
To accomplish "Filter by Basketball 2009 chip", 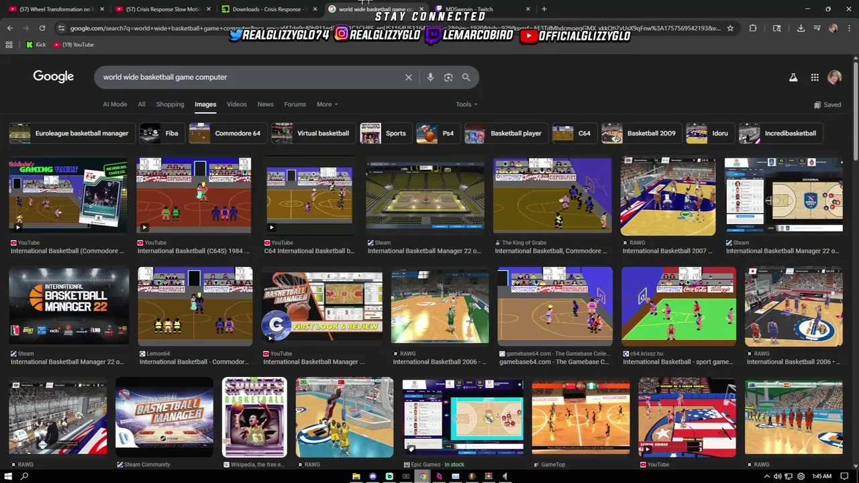I will click(642, 133).
